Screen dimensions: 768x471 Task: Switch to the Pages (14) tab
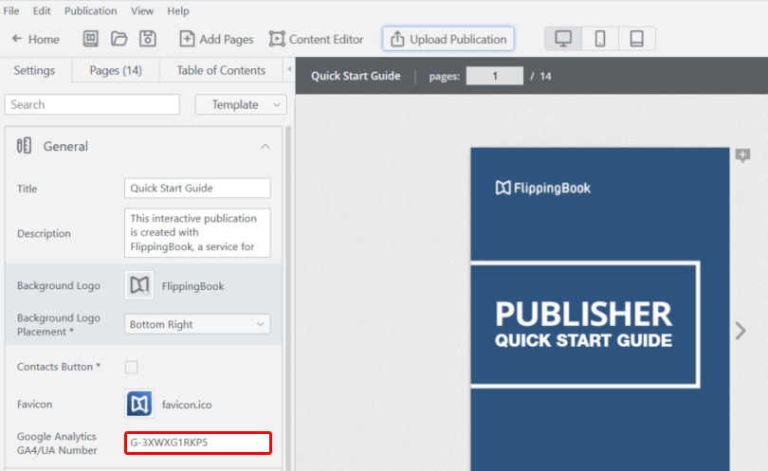(x=116, y=70)
